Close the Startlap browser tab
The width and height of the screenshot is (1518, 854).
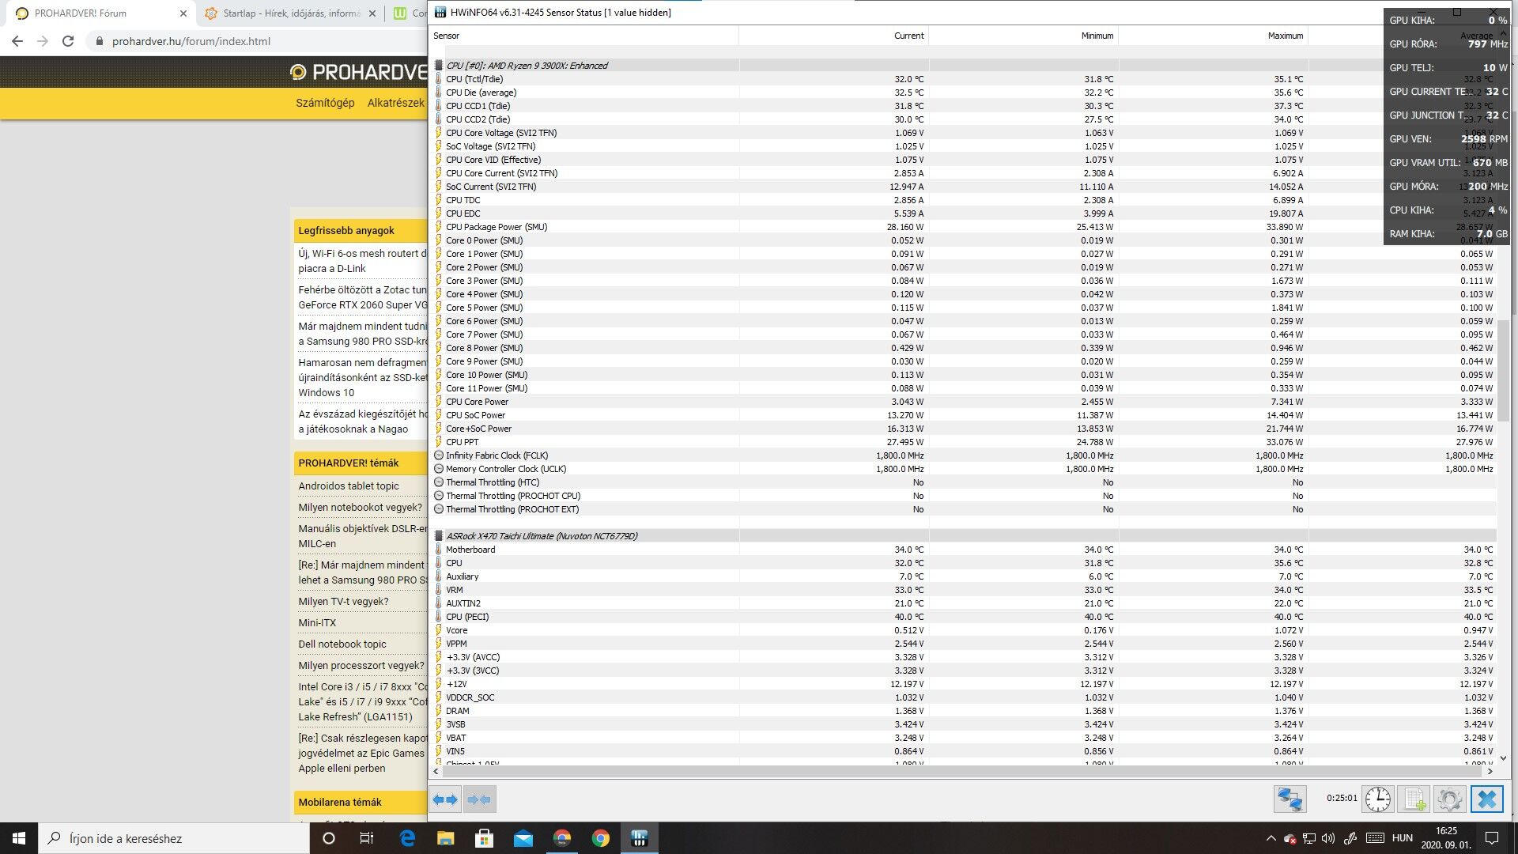click(x=374, y=13)
